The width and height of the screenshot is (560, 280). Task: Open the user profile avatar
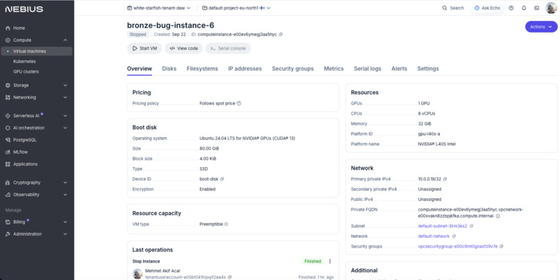click(551, 8)
